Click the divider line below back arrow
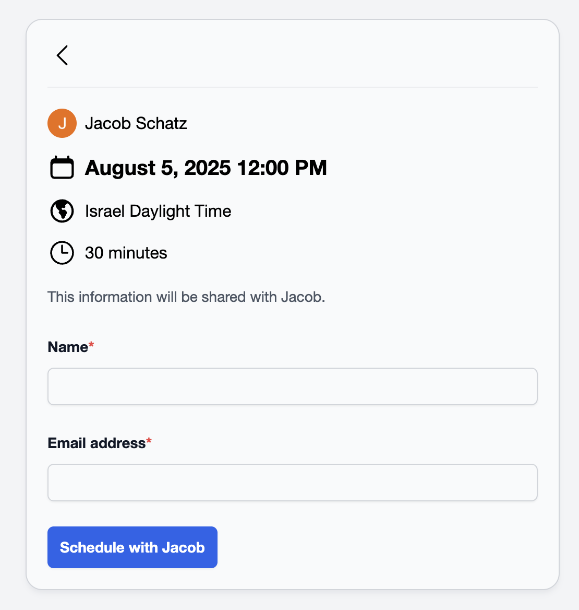 (293, 87)
